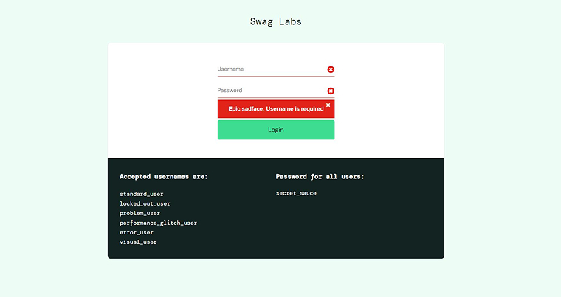Click the "Accepted usernames are:" heading
Viewport: 561px width, 297px height.
(x=164, y=177)
